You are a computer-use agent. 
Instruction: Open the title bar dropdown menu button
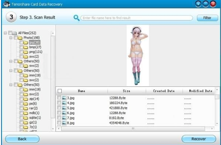(x=198, y=4)
